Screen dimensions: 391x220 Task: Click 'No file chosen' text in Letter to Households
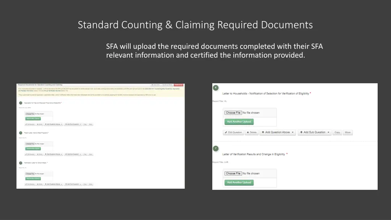(x=251, y=113)
